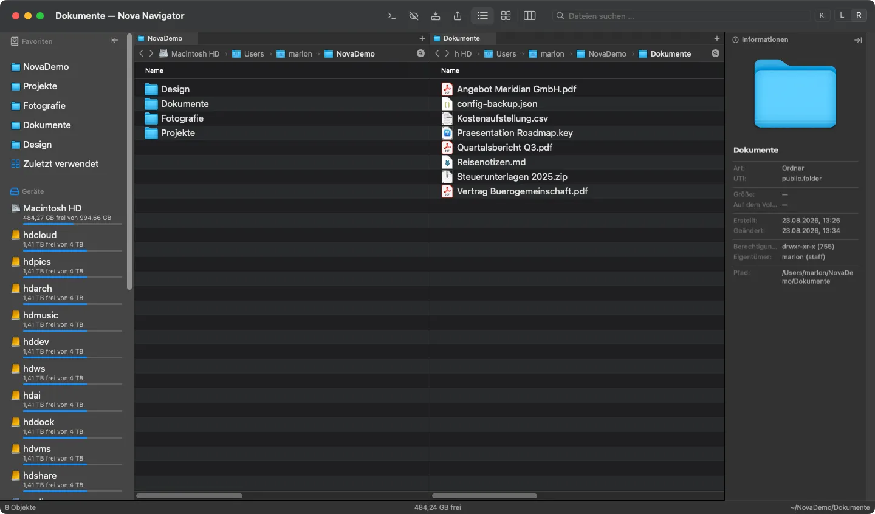Select "Vertrag Buerogemeinschaft.pdf" file
Image resolution: width=875 pixels, height=514 pixels.
pyautogui.click(x=577, y=191)
